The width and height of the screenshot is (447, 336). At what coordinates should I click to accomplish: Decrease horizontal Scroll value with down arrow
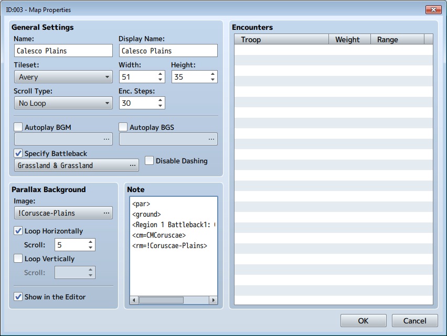[90, 248]
